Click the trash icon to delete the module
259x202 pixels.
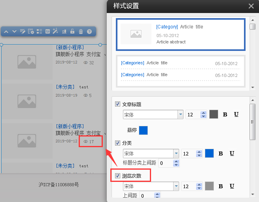coord(81,32)
